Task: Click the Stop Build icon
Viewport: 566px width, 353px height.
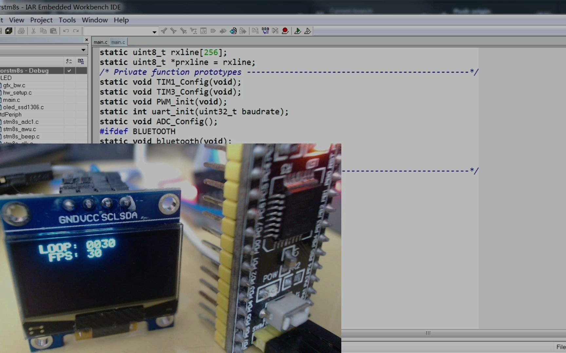Action: (x=275, y=31)
